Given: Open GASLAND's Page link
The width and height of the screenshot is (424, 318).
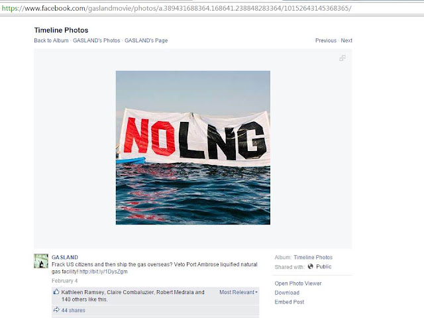Looking at the screenshot, I should click(146, 40).
